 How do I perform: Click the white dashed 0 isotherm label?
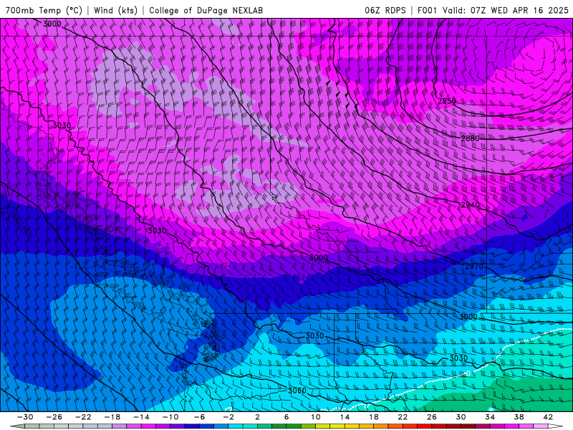(x=468, y=373)
